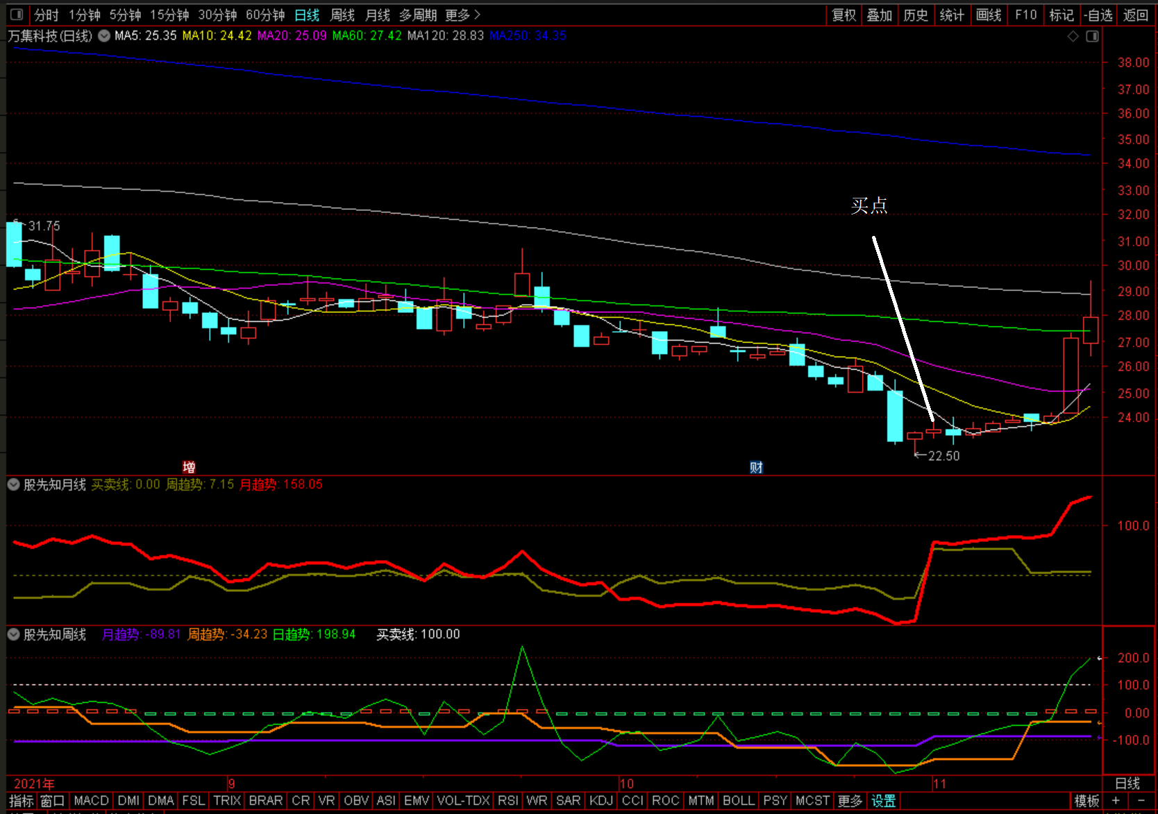
Task: Select the TRIX indicator tab
Action: (227, 801)
